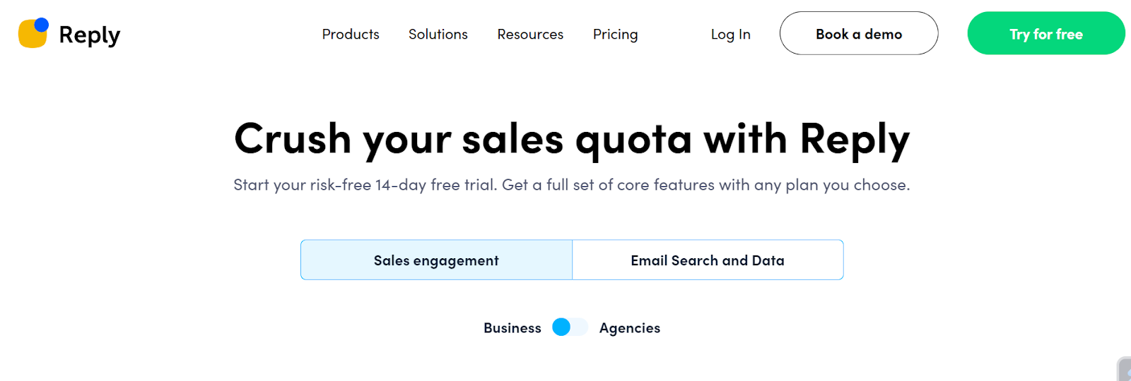Expand the Resources menu
The image size is (1131, 381).
point(530,34)
